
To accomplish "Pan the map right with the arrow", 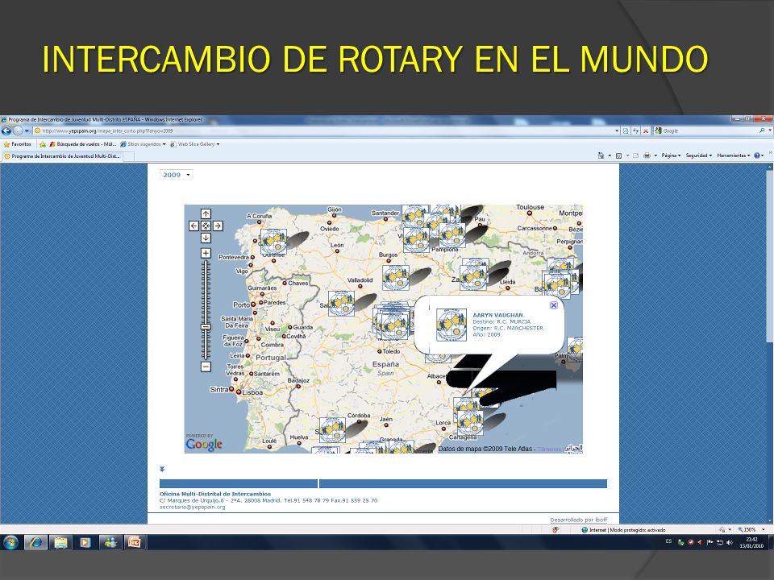I will (x=218, y=226).
